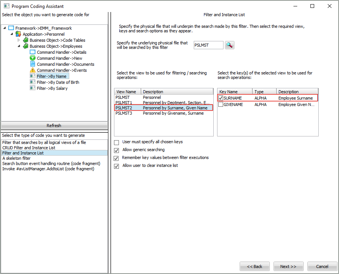Click the keys list Description column header
Screen dimensions: 339x274
pos(297,92)
